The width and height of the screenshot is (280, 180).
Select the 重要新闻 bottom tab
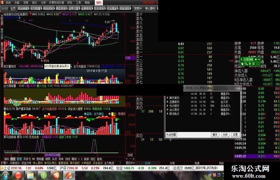(63, 163)
